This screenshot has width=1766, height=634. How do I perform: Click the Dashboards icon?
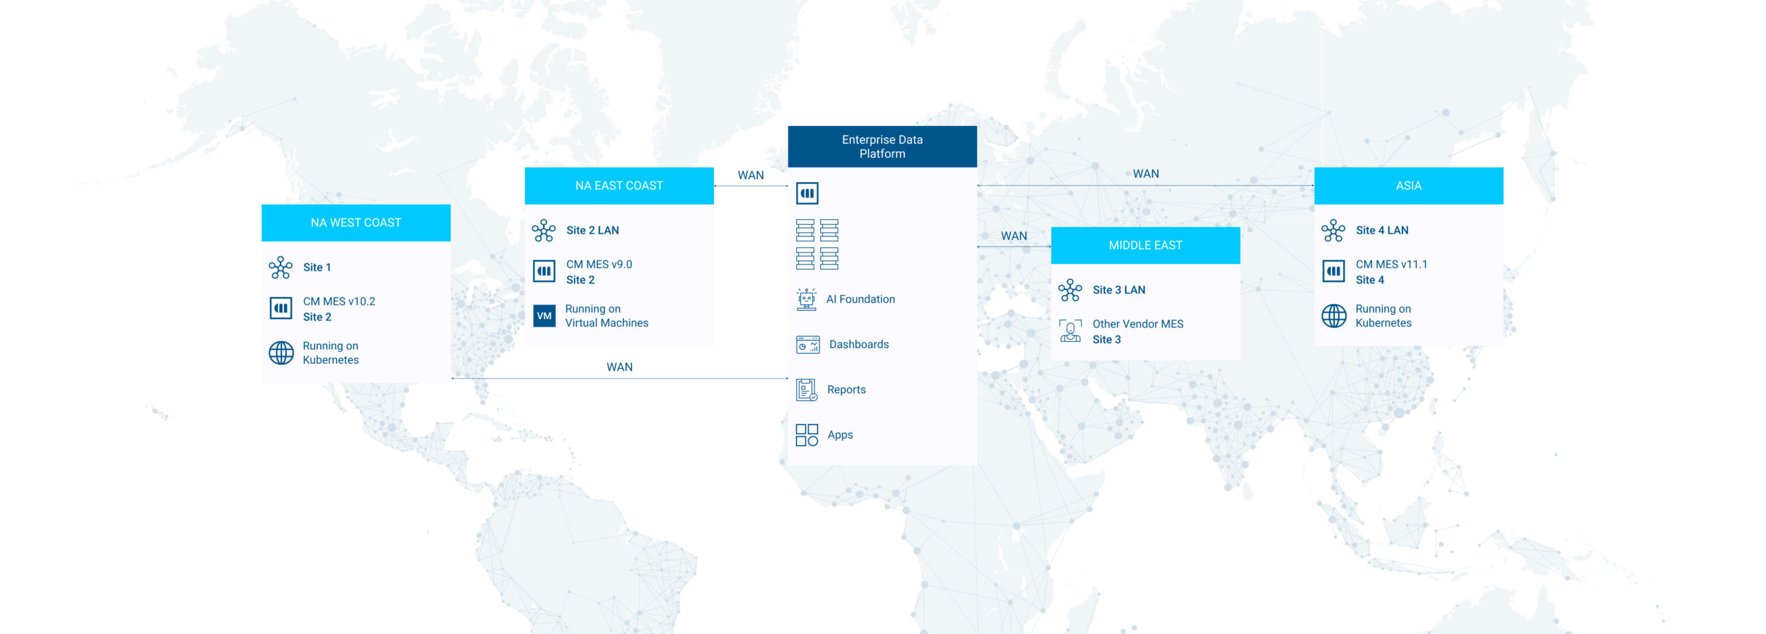coord(807,345)
